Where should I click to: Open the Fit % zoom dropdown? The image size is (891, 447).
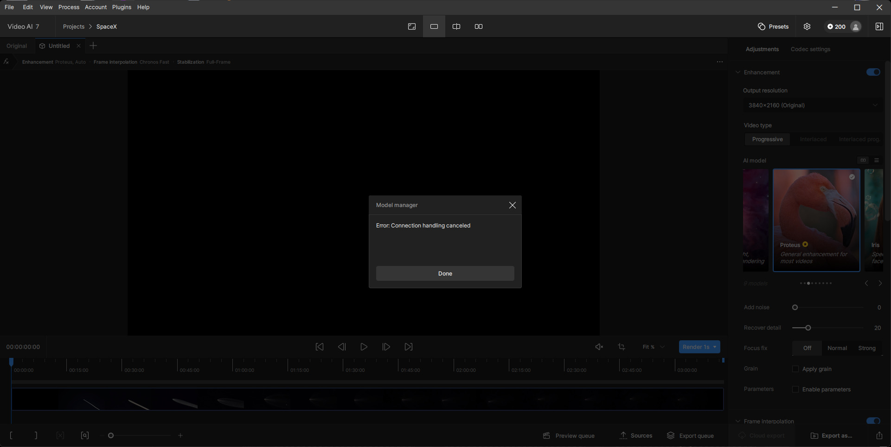(x=654, y=347)
